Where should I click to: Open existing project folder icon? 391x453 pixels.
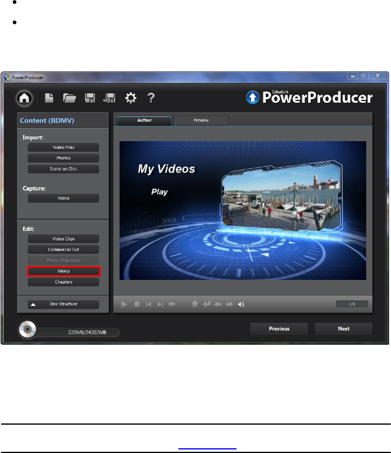[69, 98]
